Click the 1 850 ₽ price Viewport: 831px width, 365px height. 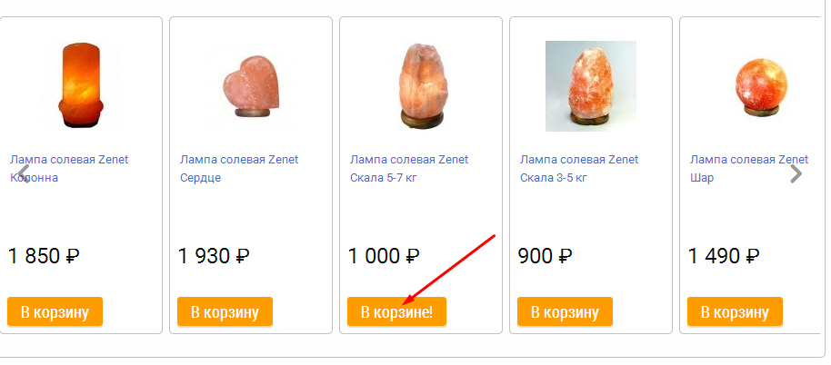click(45, 256)
